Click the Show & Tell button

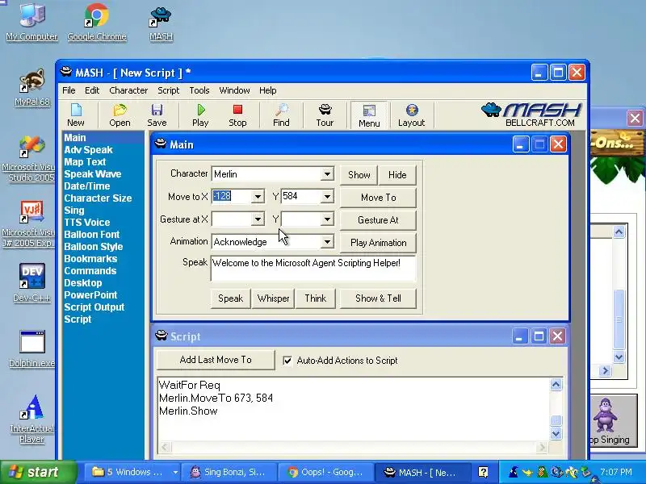(378, 298)
